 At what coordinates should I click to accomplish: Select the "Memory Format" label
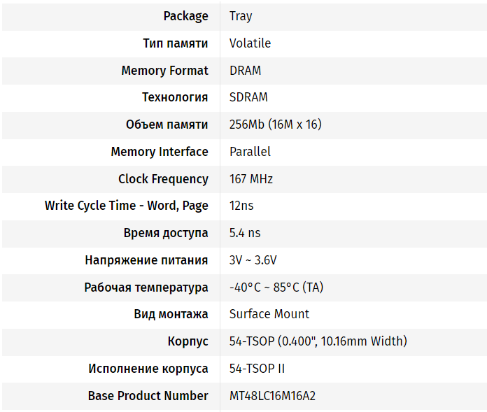coord(164,71)
